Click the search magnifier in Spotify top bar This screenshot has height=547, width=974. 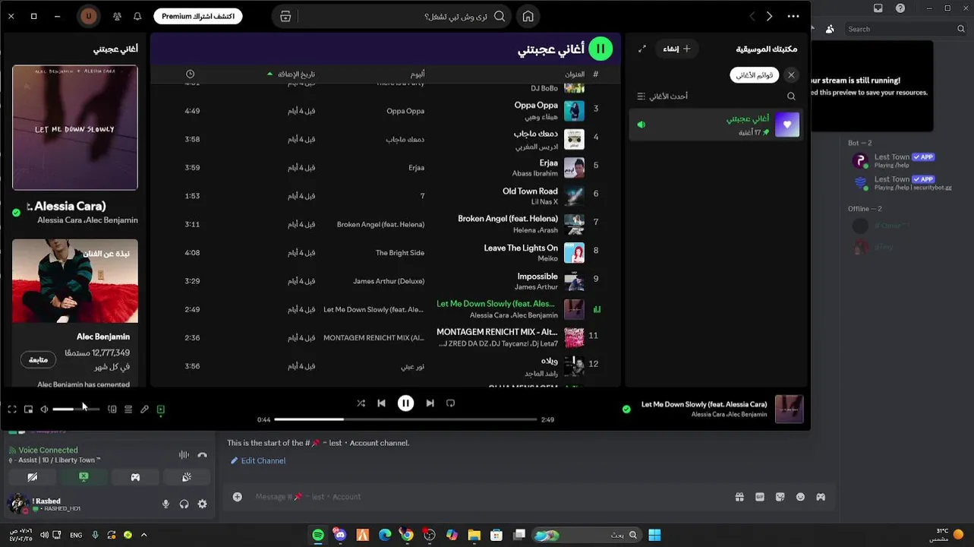tap(500, 16)
